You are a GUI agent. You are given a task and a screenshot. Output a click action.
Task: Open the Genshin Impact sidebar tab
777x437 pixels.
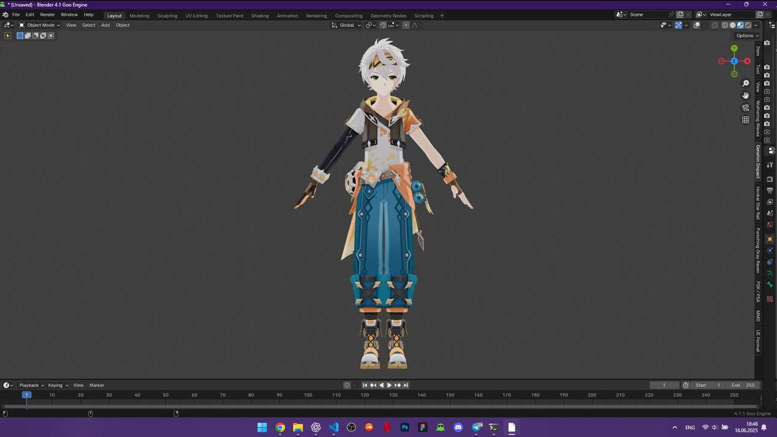(758, 161)
